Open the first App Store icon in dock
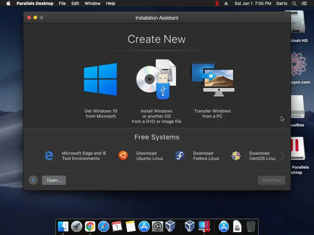This screenshot has width=314, height=235. coord(144,226)
